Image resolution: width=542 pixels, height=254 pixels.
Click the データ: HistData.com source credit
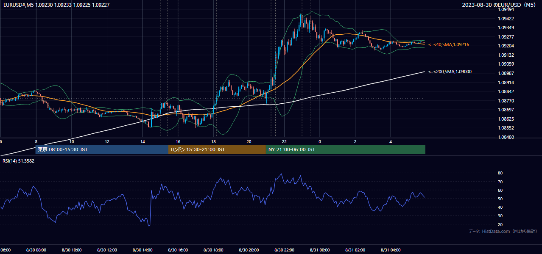pos(503,231)
